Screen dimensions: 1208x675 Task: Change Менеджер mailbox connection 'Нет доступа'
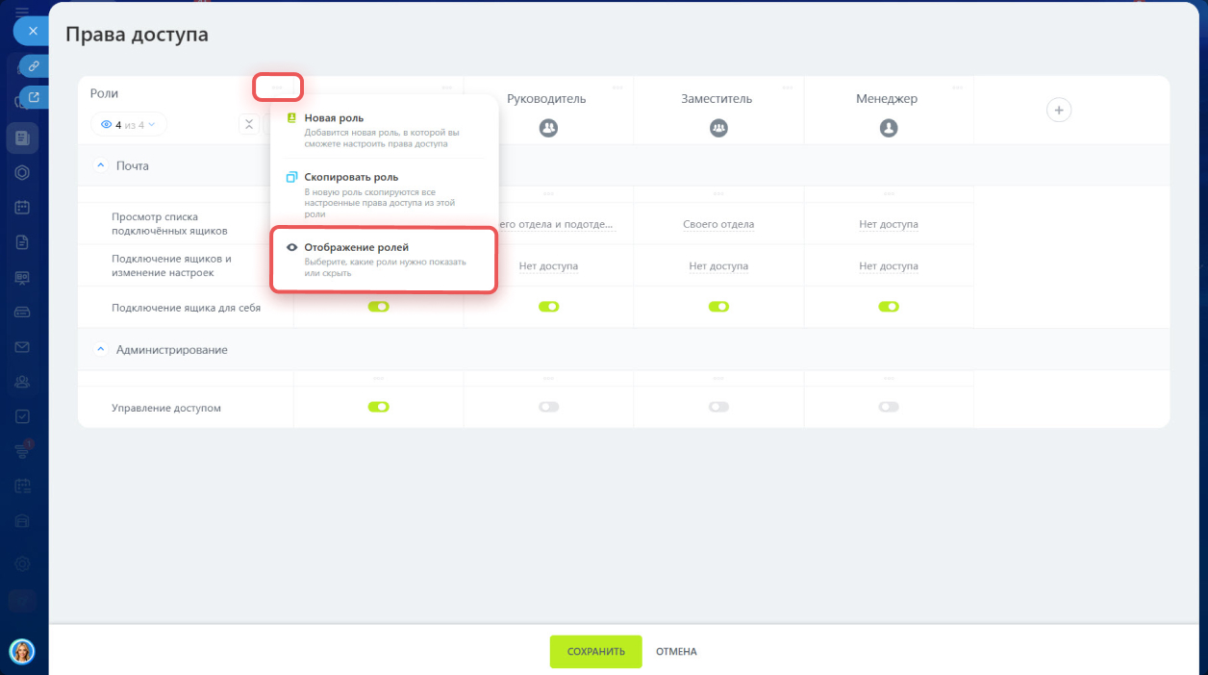coord(889,266)
